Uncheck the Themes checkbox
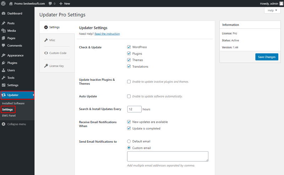Image resolution: width=284 pixels, height=175 pixels. pyautogui.click(x=129, y=60)
